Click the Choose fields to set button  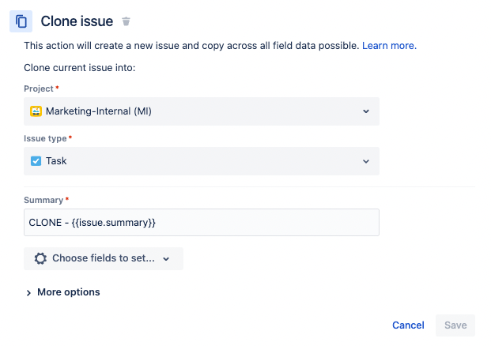point(104,258)
